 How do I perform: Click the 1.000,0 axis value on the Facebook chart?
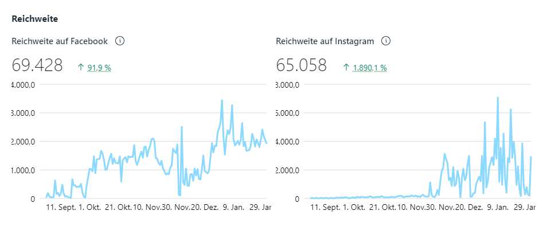(24, 170)
